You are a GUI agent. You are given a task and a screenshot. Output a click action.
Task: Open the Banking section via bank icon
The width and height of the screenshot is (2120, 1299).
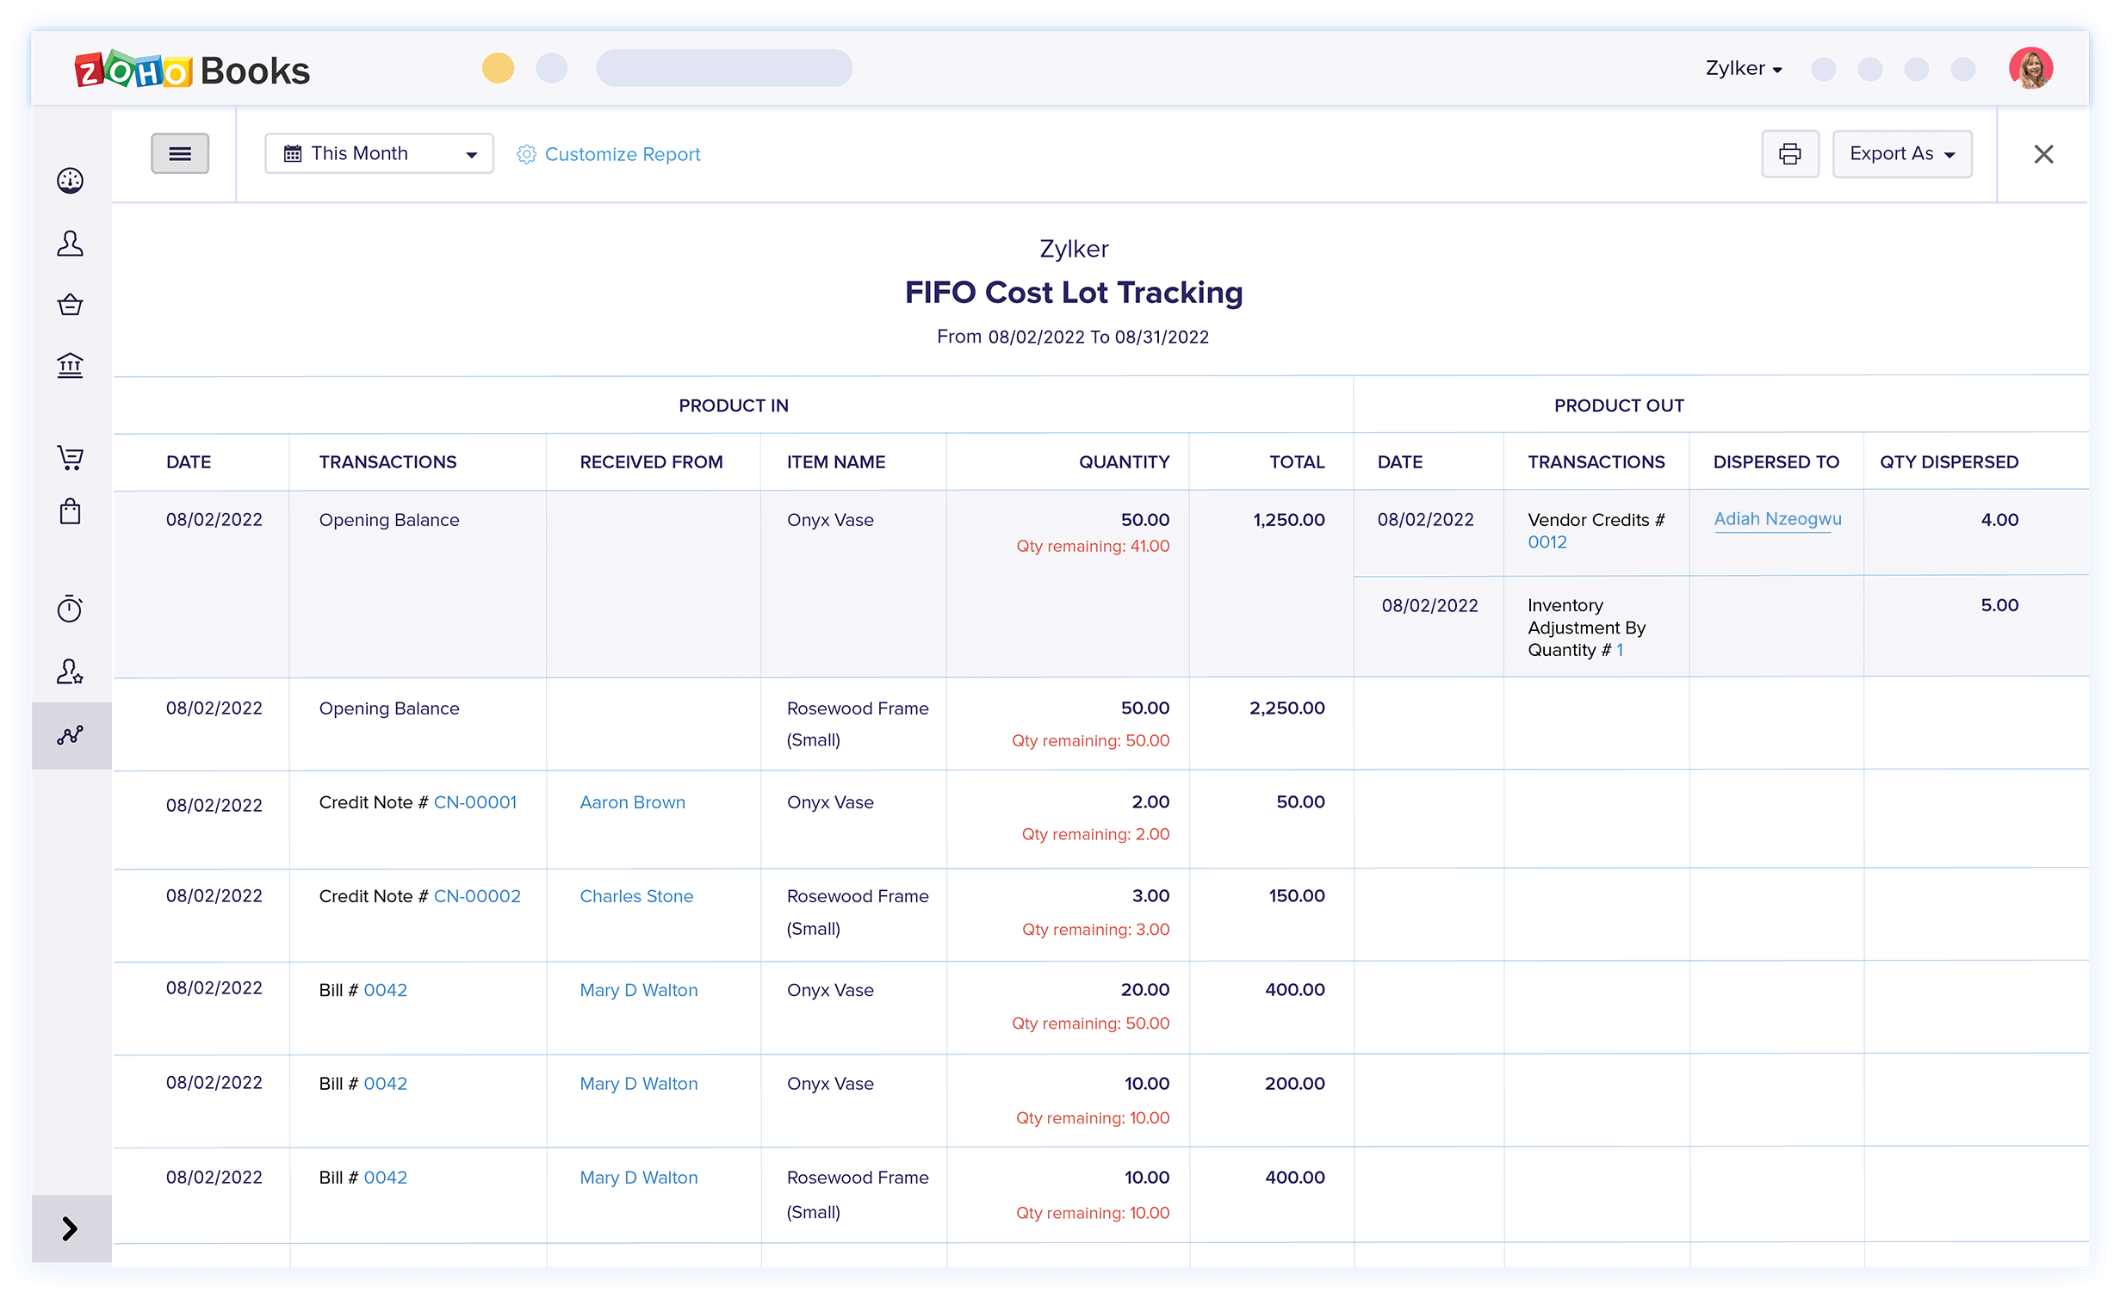71,365
